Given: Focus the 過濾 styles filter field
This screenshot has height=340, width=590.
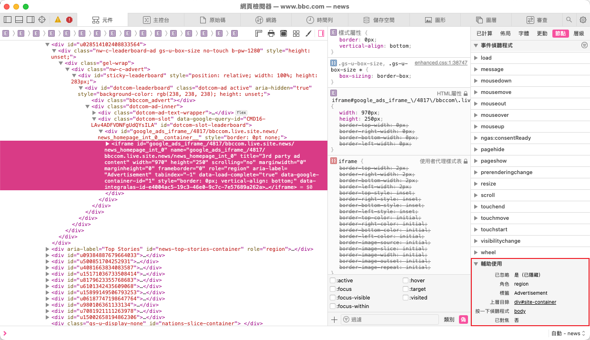Looking at the screenshot, I should coord(390,319).
